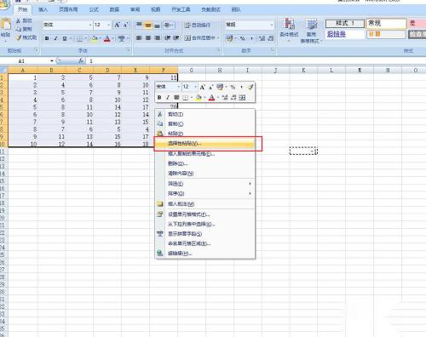Apply the 样式 1 cell style

point(345,23)
